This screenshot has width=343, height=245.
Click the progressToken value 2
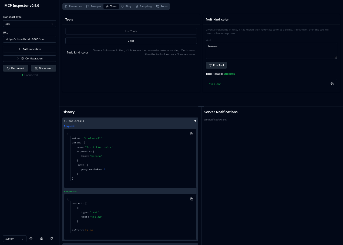pos(105,169)
